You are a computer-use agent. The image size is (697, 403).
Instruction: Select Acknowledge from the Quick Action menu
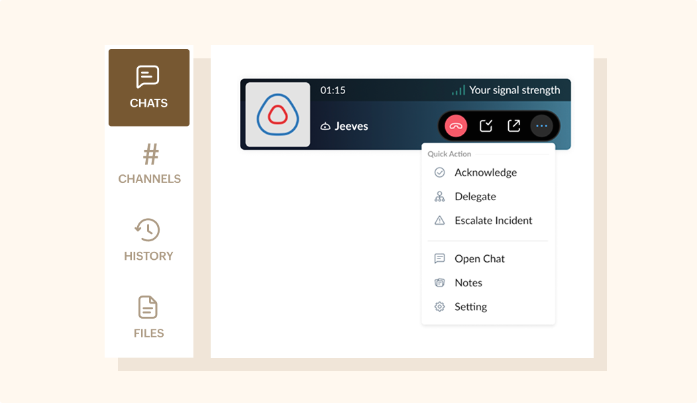pos(485,172)
